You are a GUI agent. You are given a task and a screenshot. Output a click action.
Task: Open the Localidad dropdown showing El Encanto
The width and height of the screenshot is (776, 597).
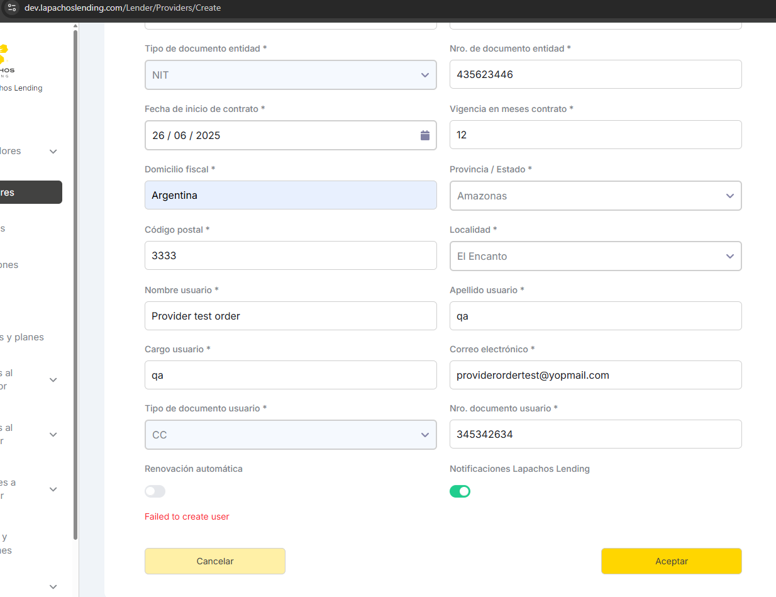tap(595, 256)
